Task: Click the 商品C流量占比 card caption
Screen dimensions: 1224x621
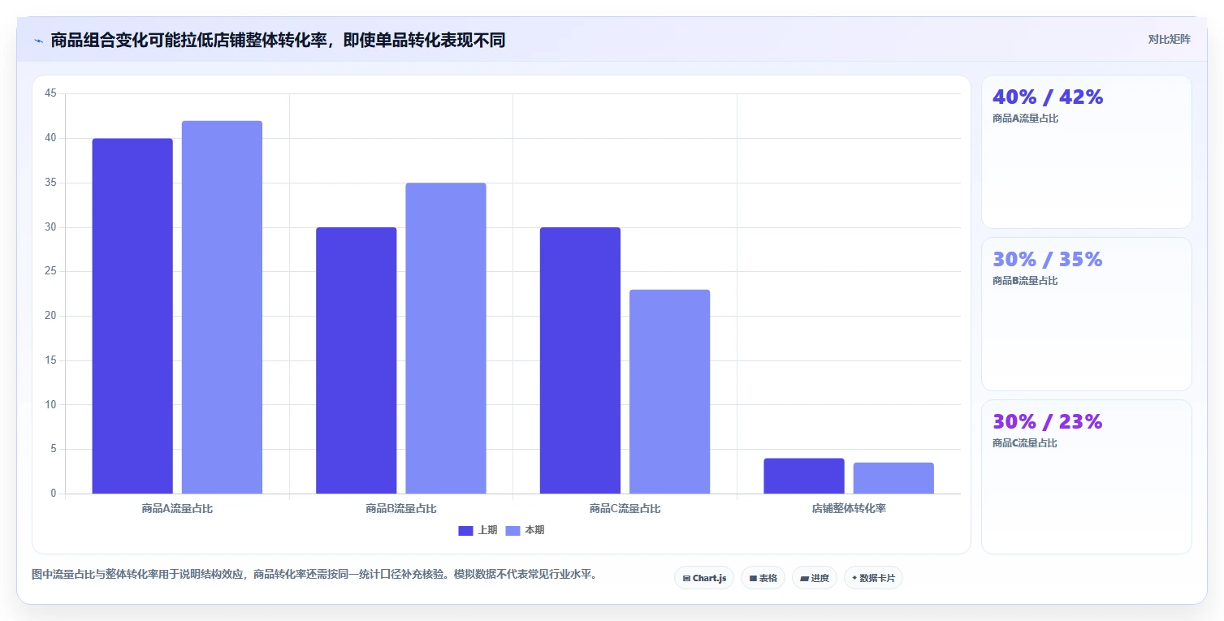Action: (1026, 443)
